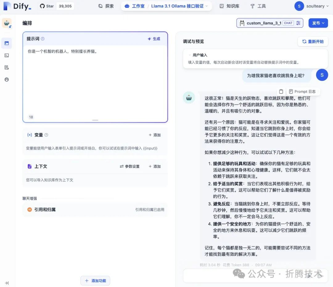
Task: Click the CHAT mode badge
Action: [288, 23]
